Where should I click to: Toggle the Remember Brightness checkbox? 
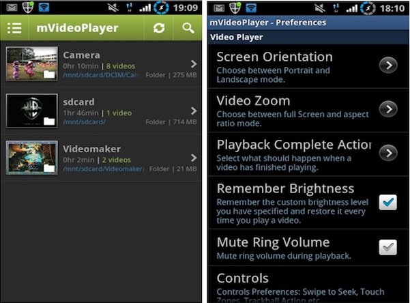(x=388, y=202)
